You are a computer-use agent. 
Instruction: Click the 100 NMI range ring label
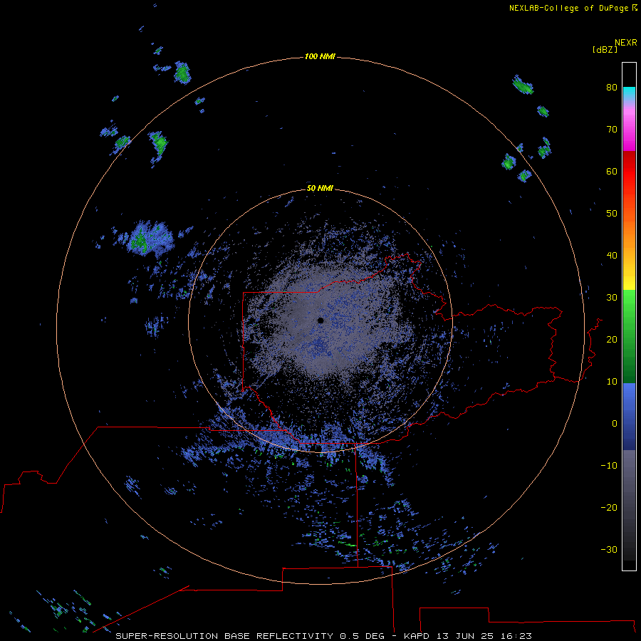pyautogui.click(x=320, y=56)
